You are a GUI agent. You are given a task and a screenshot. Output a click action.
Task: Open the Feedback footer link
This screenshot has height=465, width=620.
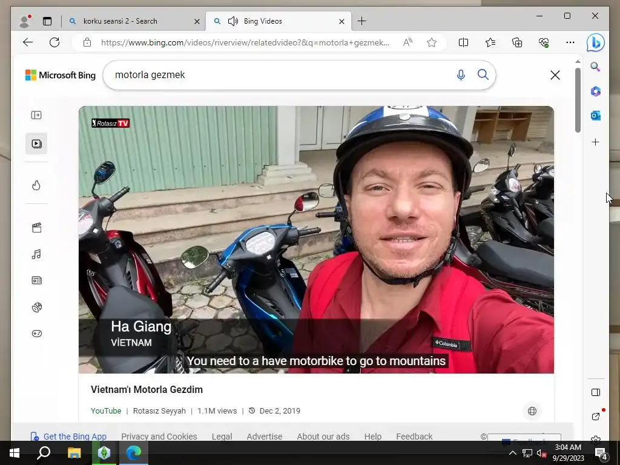[x=414, y=436]
